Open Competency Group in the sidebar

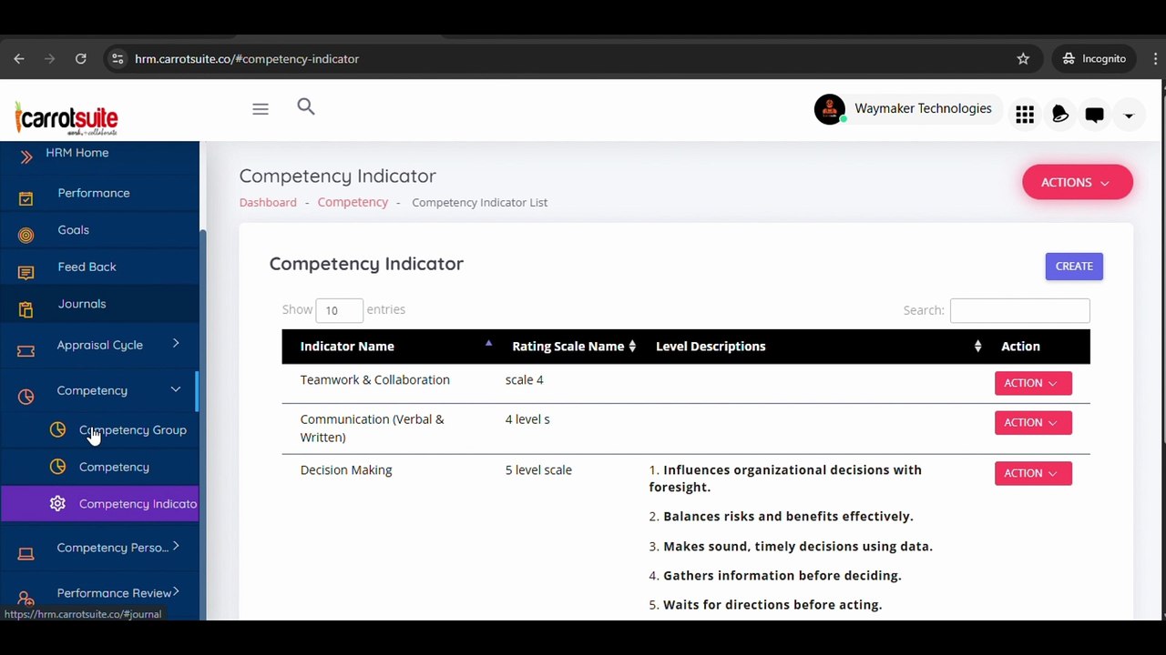[132, 429]
